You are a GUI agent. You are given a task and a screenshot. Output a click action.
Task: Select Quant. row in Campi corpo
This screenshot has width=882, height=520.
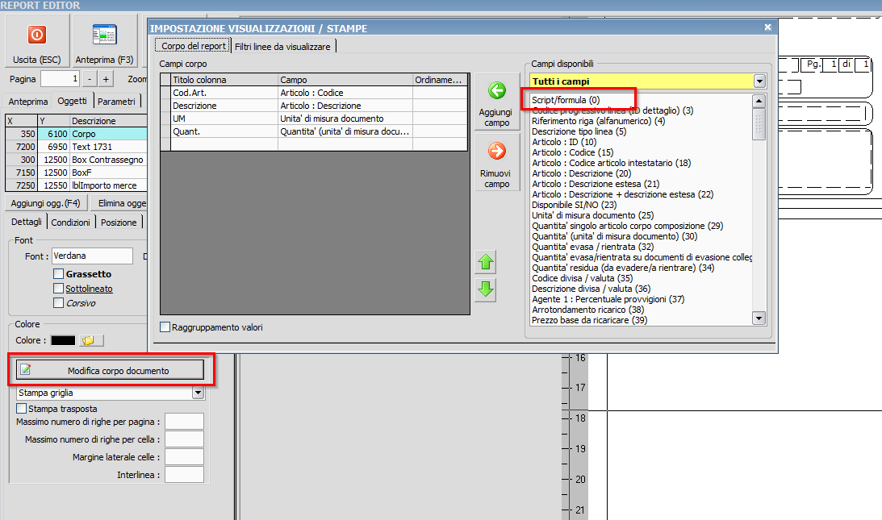click(314, 131)
